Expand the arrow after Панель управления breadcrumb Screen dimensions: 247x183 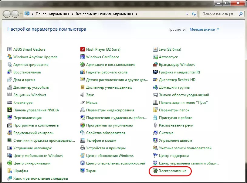tap(73, 14)
